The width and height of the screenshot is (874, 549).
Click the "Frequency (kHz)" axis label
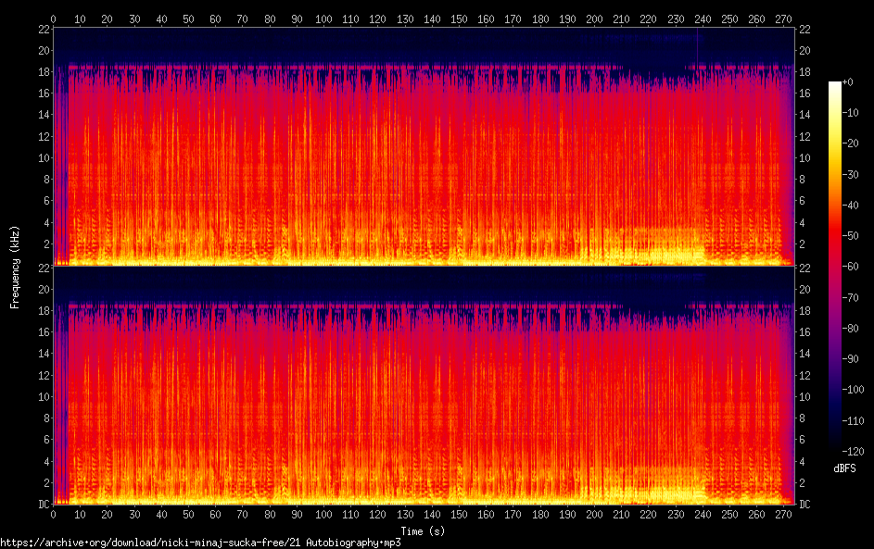(x=15, y=267)
